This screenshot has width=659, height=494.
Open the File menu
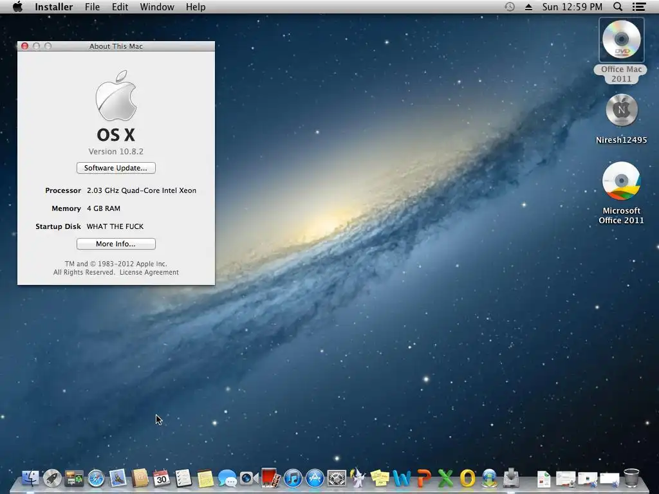[93, 7]
